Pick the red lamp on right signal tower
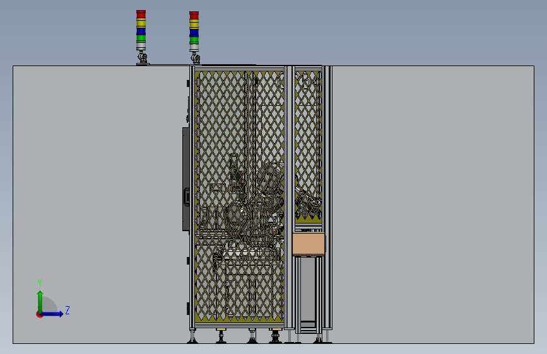547x354 pixels. (x=194, y=15)
